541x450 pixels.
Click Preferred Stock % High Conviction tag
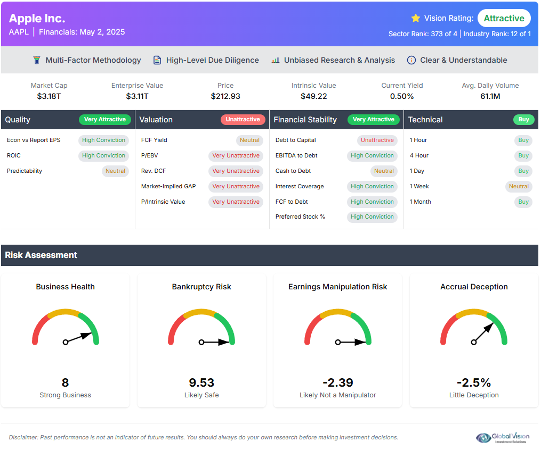(372, 216)
